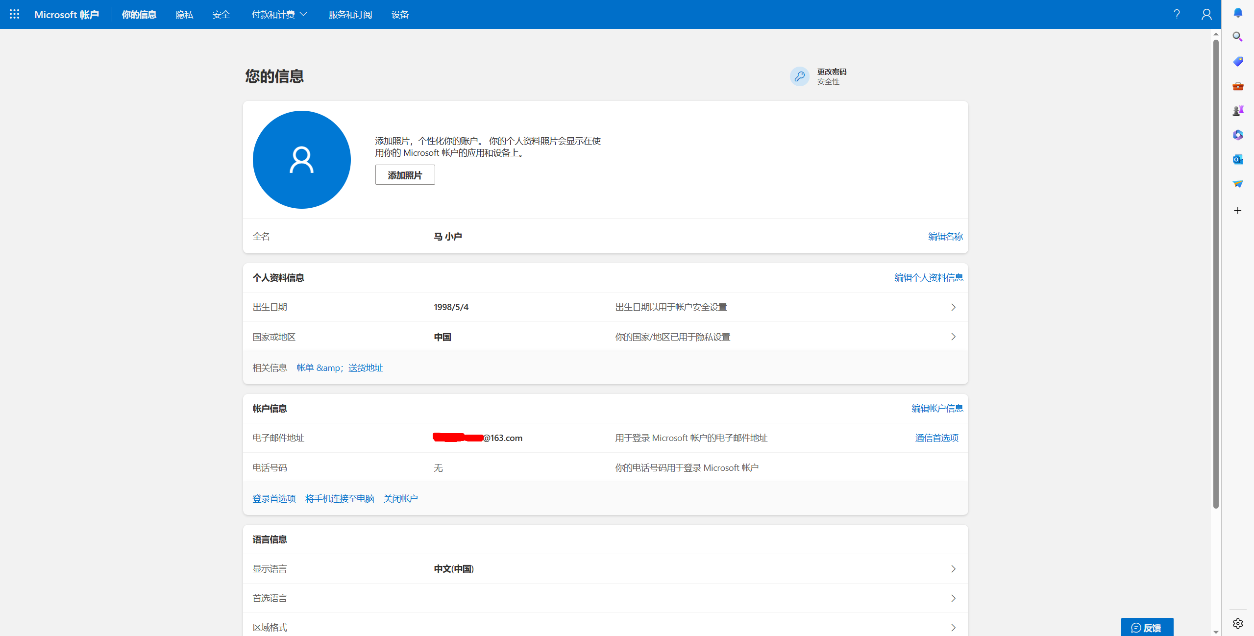The height and width of the screenshot is (636, 1254).
Task: Click the scrollbar up arrow
Action: tap(1216, 34)
